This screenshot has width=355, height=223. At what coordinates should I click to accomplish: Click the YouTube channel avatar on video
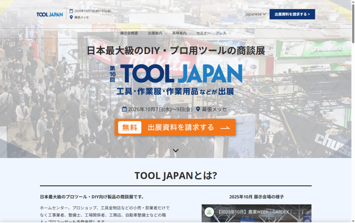click(x=209, y=212)
